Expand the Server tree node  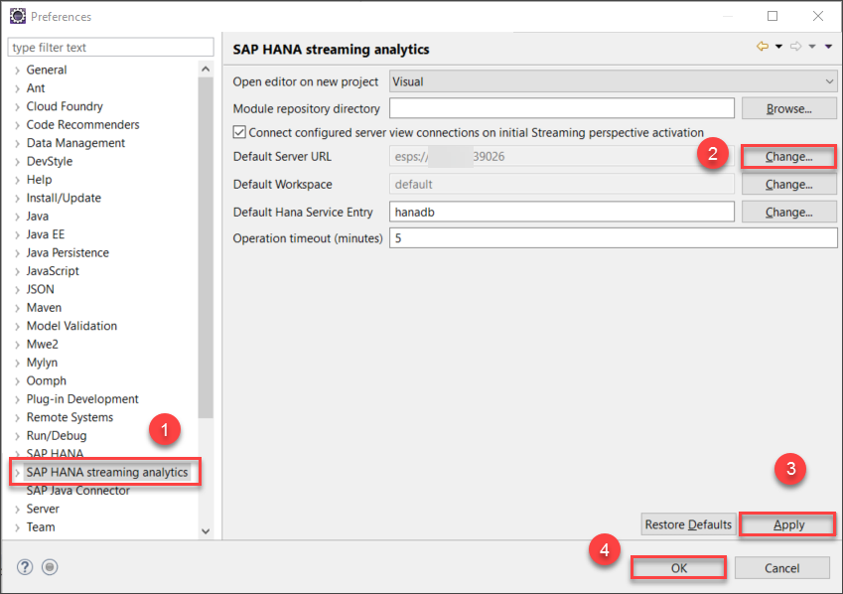[x=17, y=510]
